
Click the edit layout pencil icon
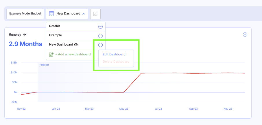pyautogui.click(x=95, y=14)
